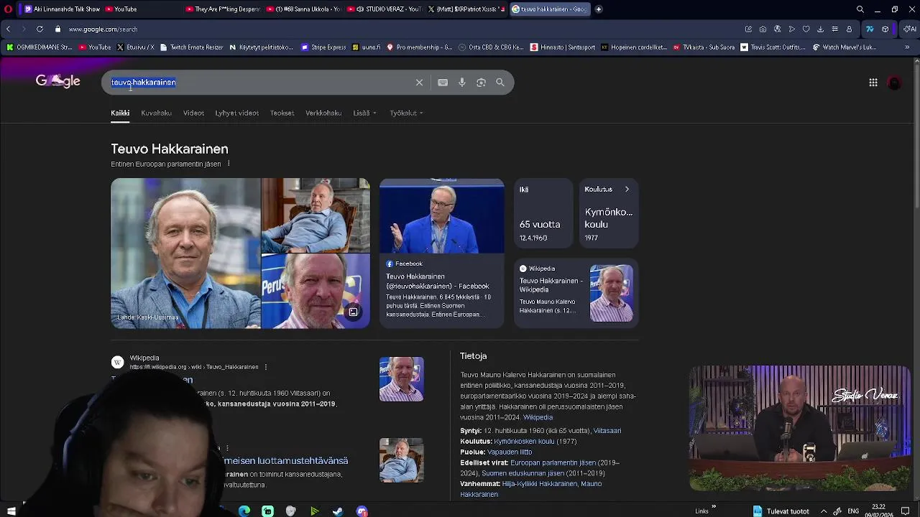
Task: Go to the Google logo homepage
Action: coord(57,81)
